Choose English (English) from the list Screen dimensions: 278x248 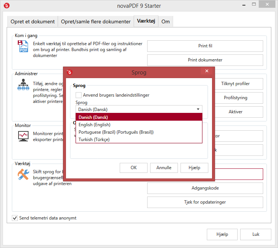(x=139, y=125)
